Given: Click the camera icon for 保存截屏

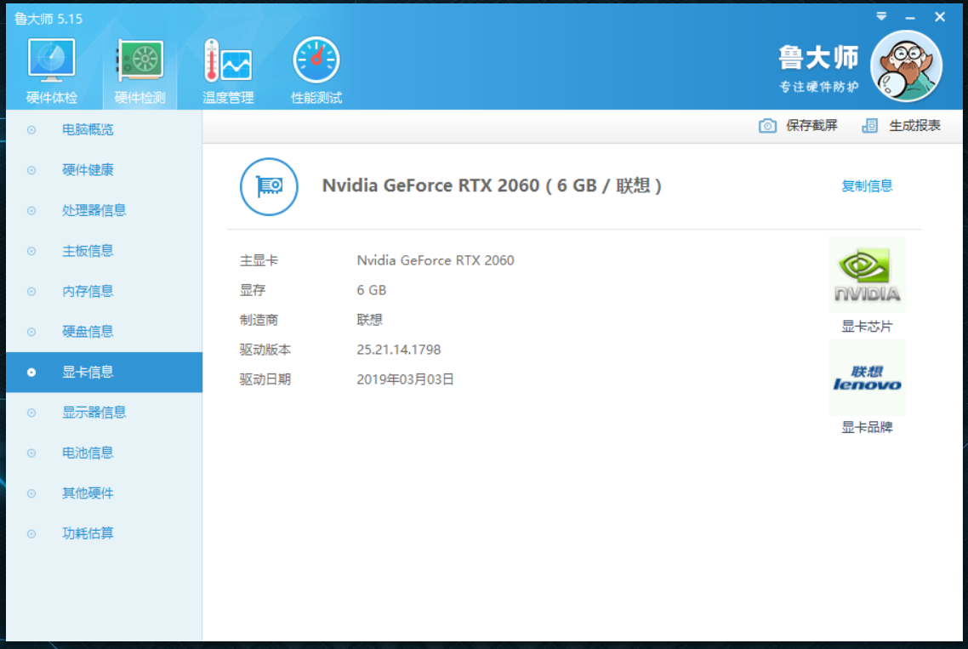Looking at the screenshot, I should tap(767, 126).
